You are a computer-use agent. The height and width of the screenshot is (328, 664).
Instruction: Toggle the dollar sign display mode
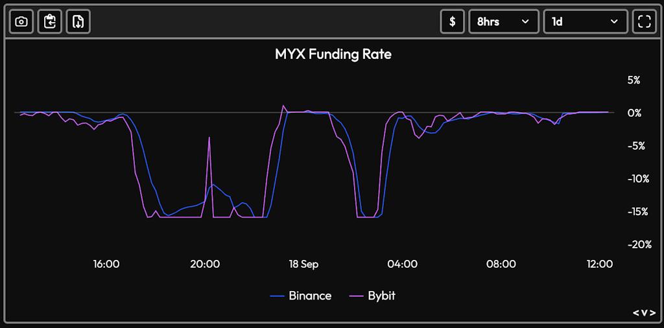pyautogui.click(x=452, y=21)
